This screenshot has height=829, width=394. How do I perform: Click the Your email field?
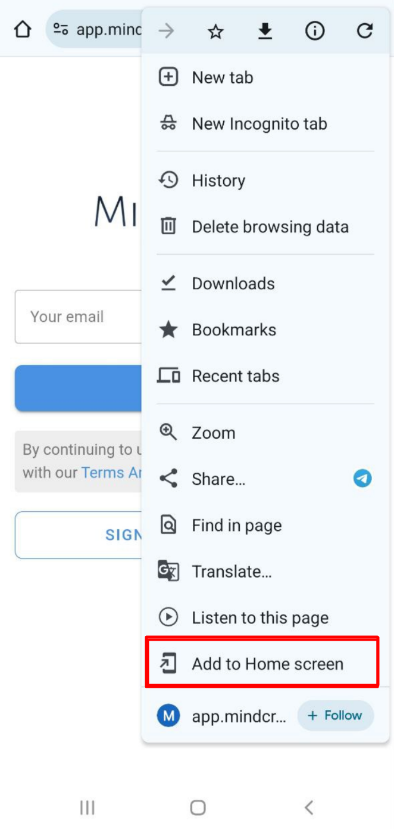[x=77, y=316]
